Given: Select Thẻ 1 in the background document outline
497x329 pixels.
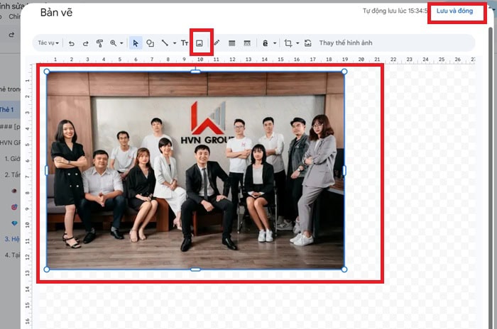Looking at the screenshot, I should tap(7, 110).
